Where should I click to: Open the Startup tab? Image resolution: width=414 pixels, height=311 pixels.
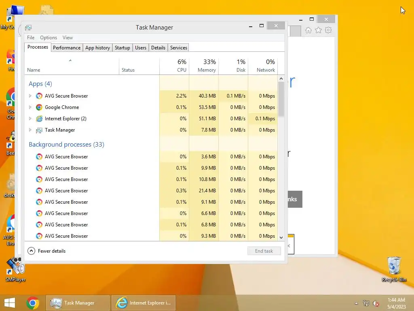122,48
